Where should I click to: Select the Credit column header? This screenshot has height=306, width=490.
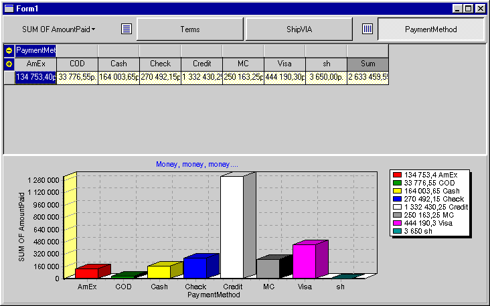click(x=201, y=64)
